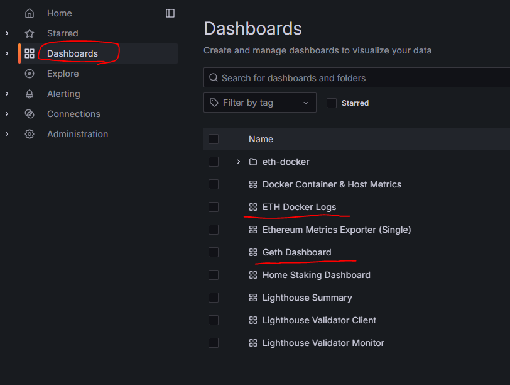Screen dimensions: 510x385
Task: Expand the Starred section chevron
Action: (7, 33)
